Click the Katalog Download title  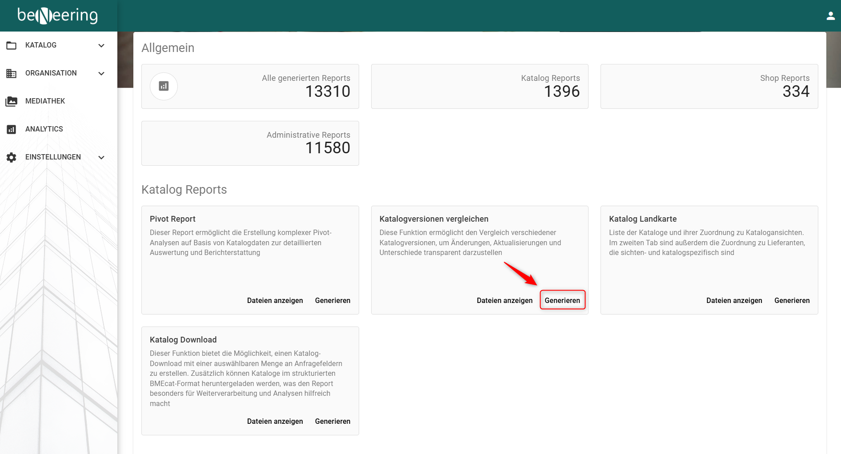coord(183,340)
